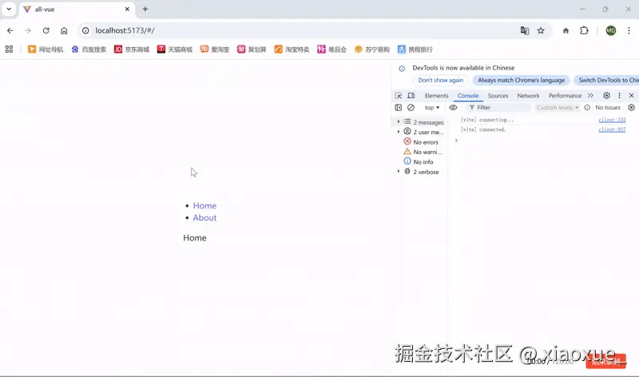Filter by No info in sidebar

pyautogui.click(x=419, y=162)
